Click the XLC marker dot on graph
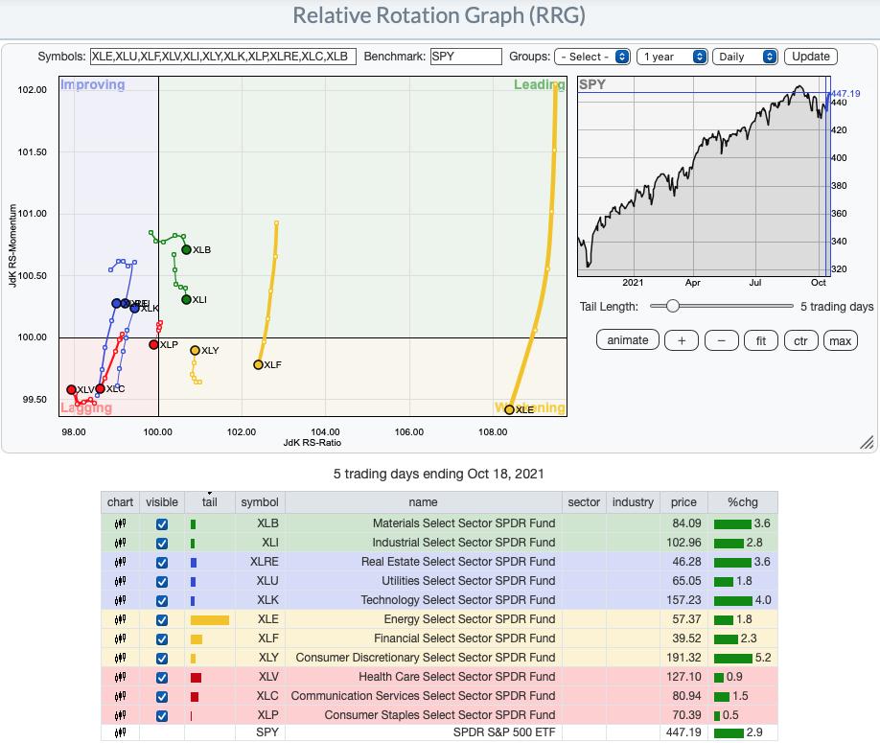This screenshot has width=880, height=743. click(101, 388)
